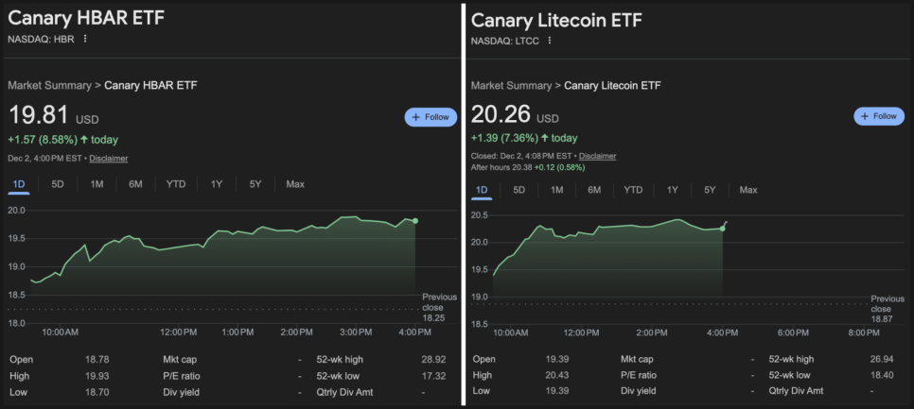Open Disclaimer link under Litecoin price
This screenshot has height=409, width=914.
[x=597, y=156]
